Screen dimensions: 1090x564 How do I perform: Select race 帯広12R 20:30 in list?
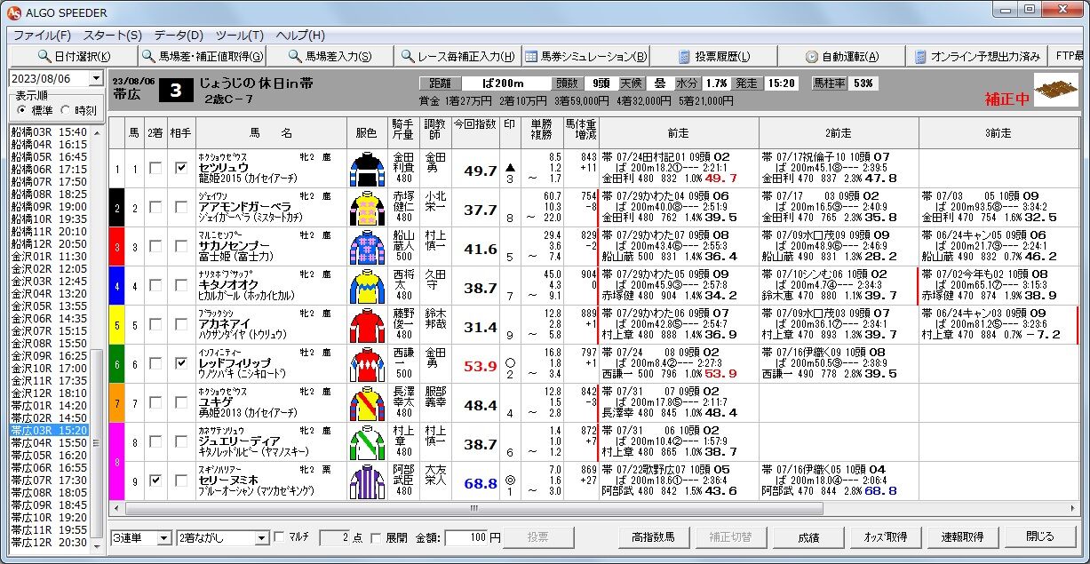click(49, 542)
